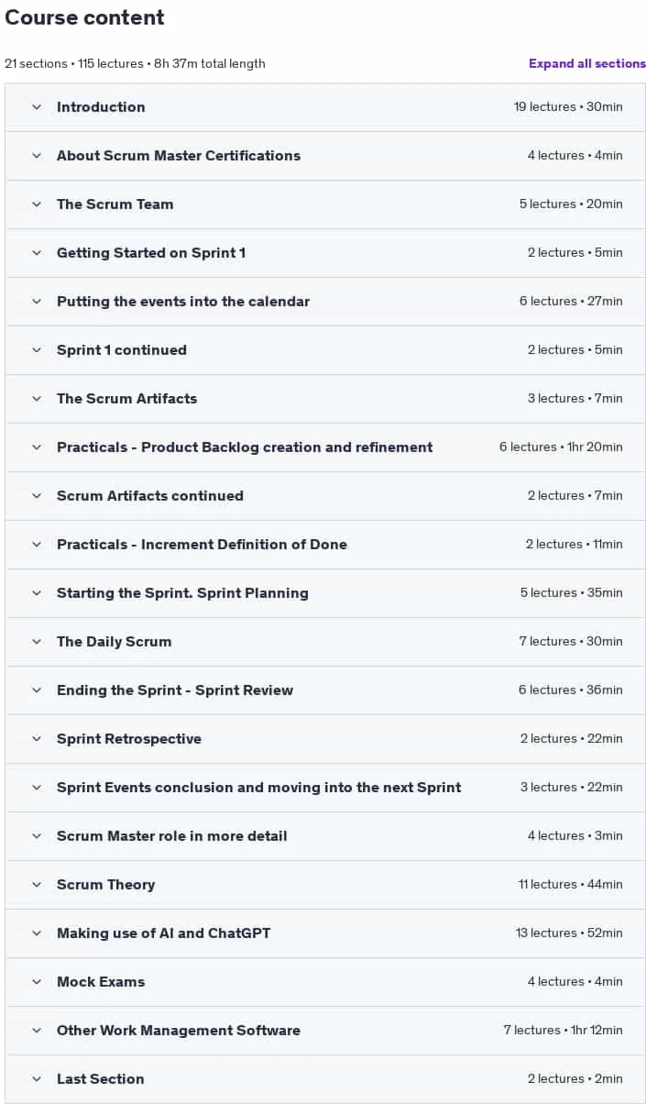The width and height of the screenshot is (646, 1104).
Task: Select the Mock Exams section header
Action: [x=325, y=981]
